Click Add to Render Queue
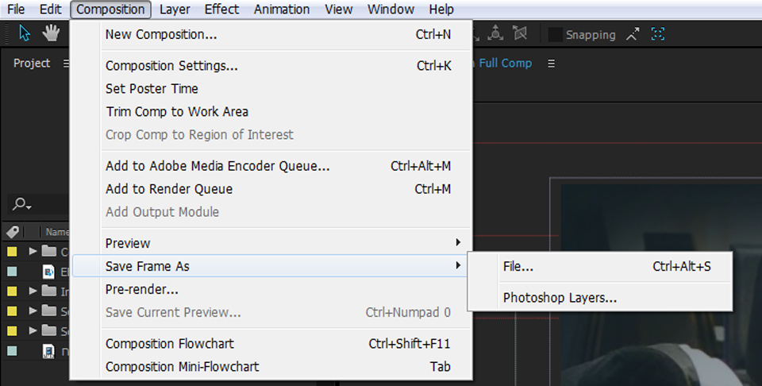Image resolution: width=762 pixels, height=386 pixels. click(x=169, y=189)
